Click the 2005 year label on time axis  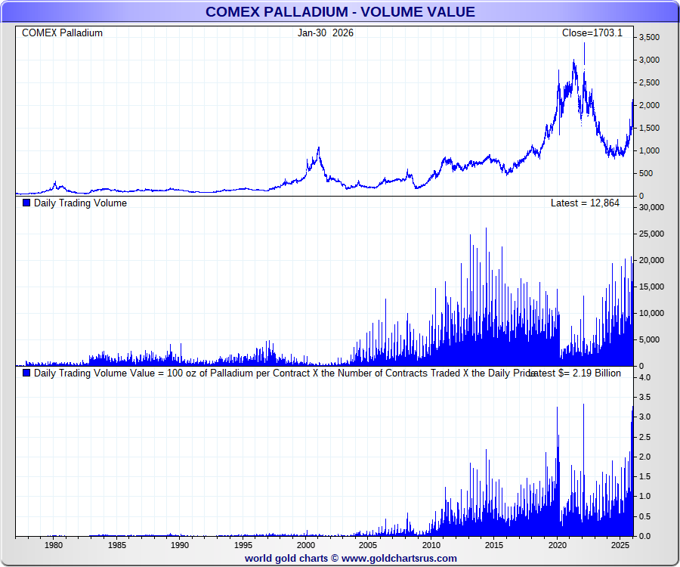point(368,545)
